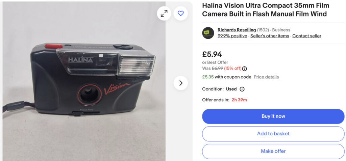Expand the camera image to full screen

[164, 14]
